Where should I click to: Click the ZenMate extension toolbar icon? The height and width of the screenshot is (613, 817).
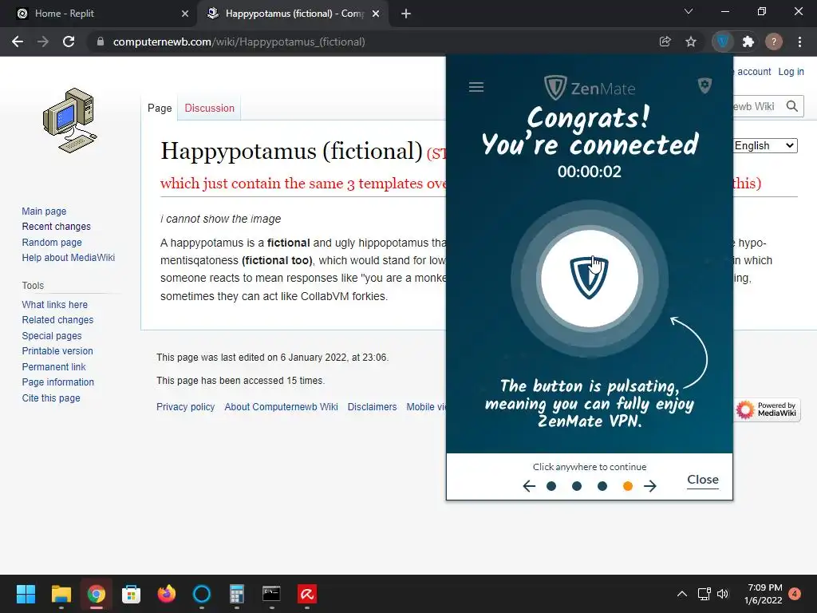pyautogui.click(x=723, y=42)
